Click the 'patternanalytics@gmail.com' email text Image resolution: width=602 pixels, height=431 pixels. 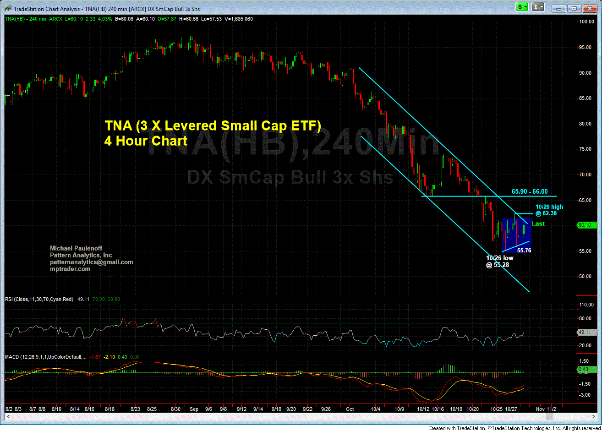(x=92, y=262)
